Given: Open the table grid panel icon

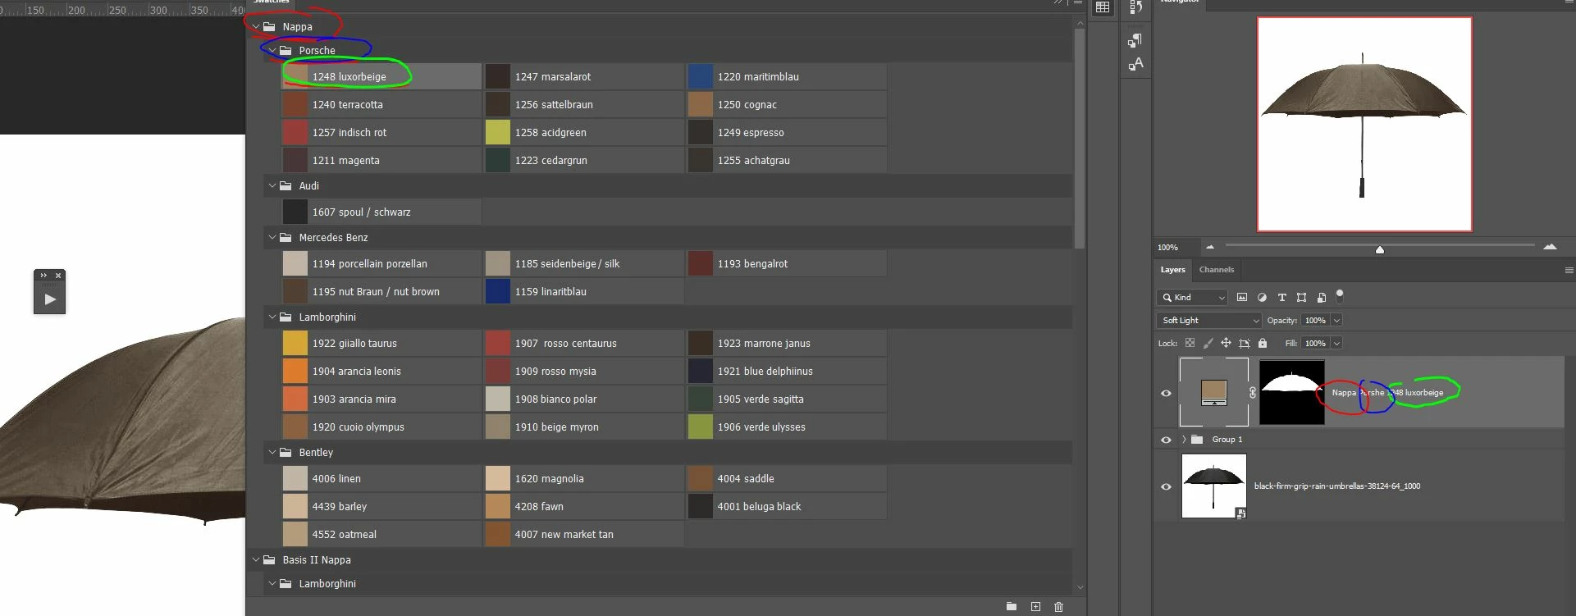Looking at the screenshot, I should point(1103,7).
